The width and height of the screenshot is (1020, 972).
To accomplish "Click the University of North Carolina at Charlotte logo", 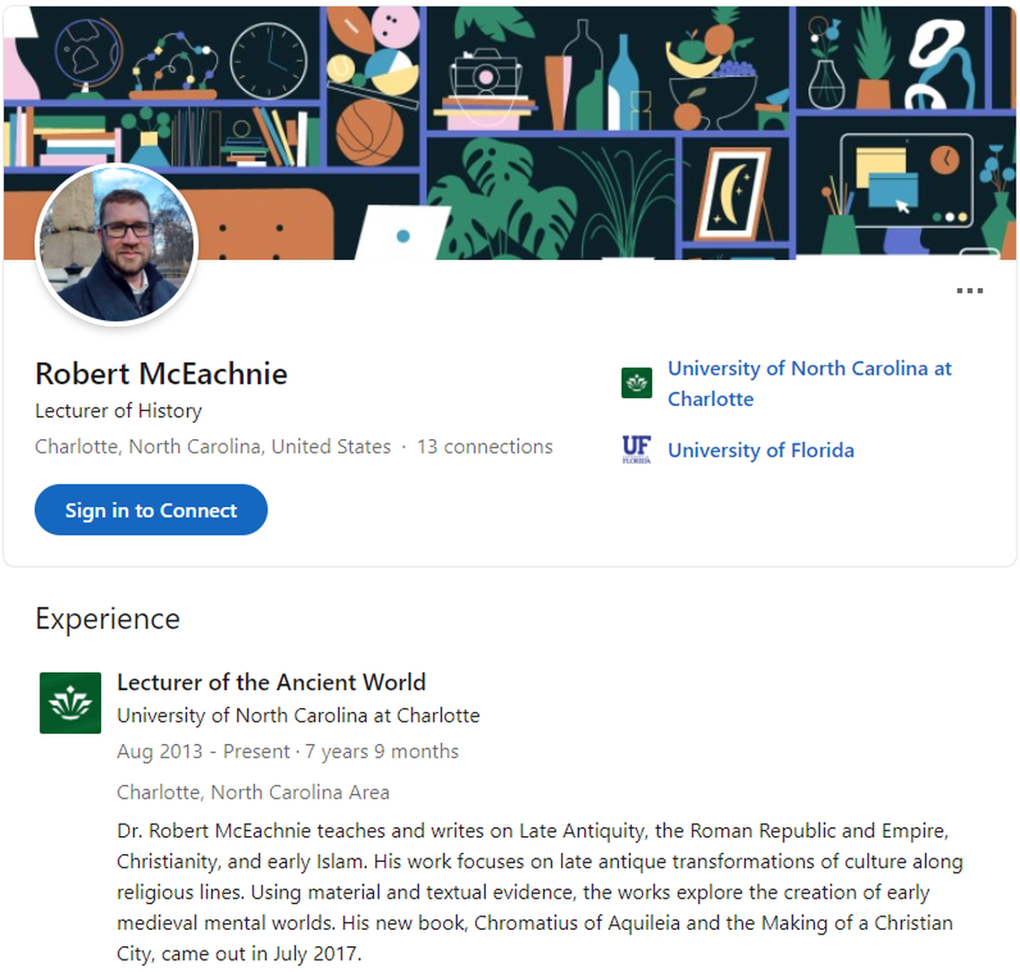I will (635, 382).
